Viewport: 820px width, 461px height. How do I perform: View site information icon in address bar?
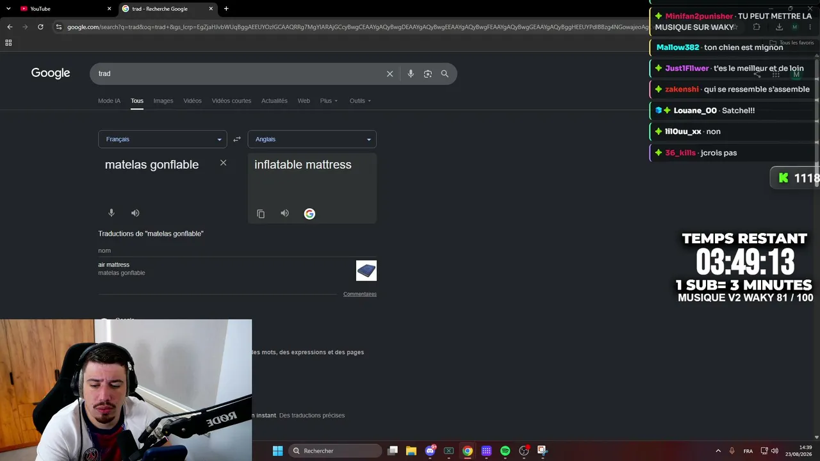click(x=59, y=27)
